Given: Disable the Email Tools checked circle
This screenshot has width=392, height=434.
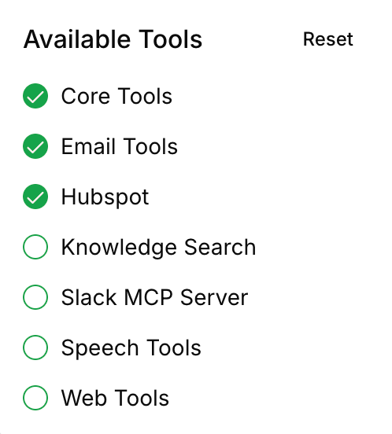Looking at the screenshot, I should tap(35, 146).
